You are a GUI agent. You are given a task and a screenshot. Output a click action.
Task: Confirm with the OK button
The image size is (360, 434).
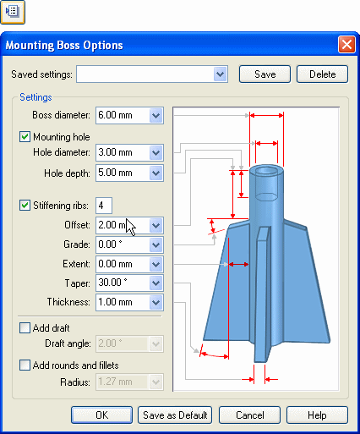point(101,415)
